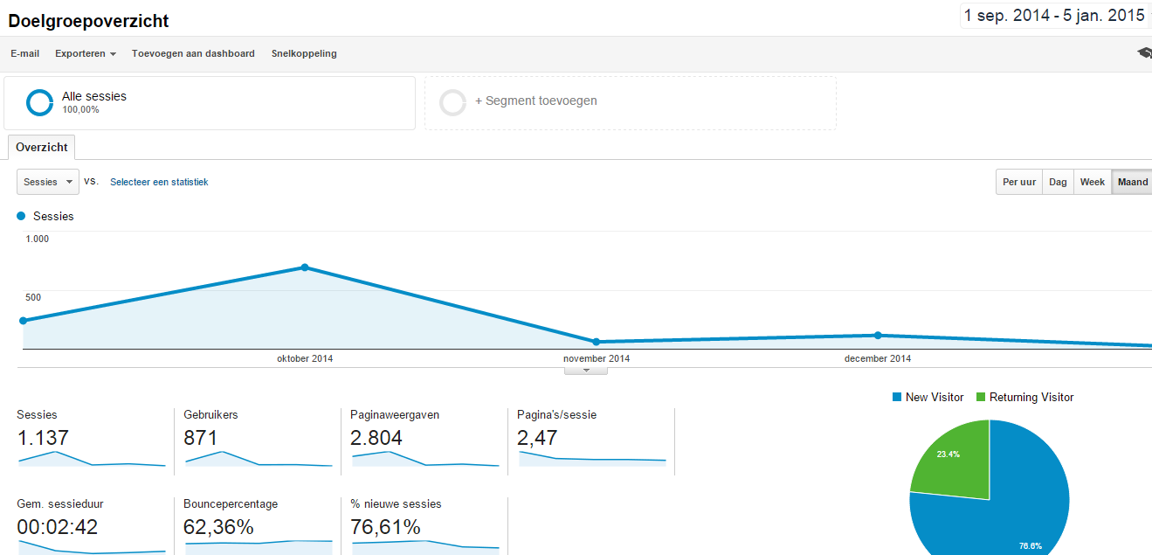Image resolution: width=1152 pixels, height=555 pixels.
Task: Click the Gem. sessieduur 00:02:42 metric
Action: [x=92, y=526]
